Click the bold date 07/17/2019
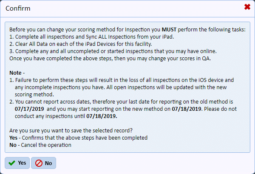The height and width of the screenshot is (174, 255). (x=29, y=109)
